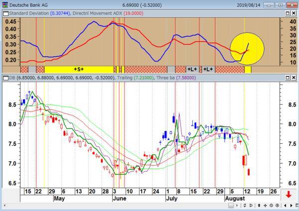Screen dimensions: 299x211
Task: Close the Standard Deviation indicator panel
Action: (294, 13)
